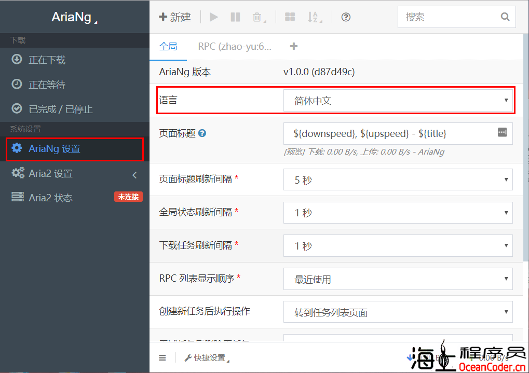Click the select-all grid icon in toolbar
529x373 pixels.
coord(290,17)
